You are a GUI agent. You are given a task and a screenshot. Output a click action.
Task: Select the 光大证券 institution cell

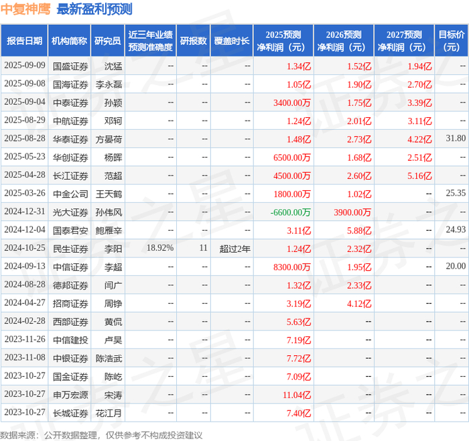(x=70, y=212)
